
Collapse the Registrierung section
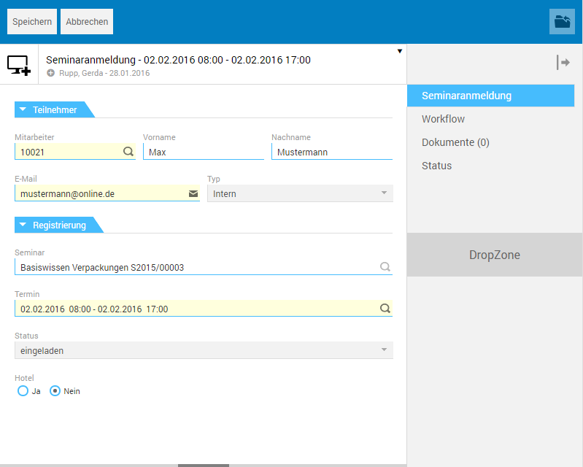[x=23, y=225]
